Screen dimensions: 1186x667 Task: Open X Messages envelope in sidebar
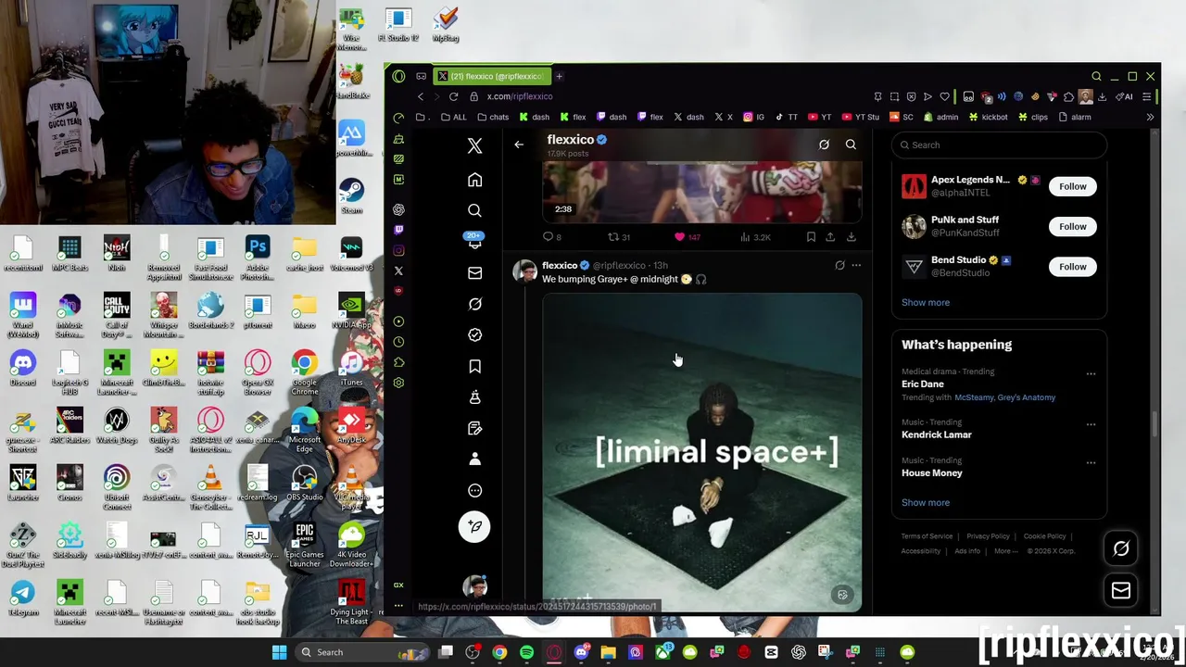474,272
